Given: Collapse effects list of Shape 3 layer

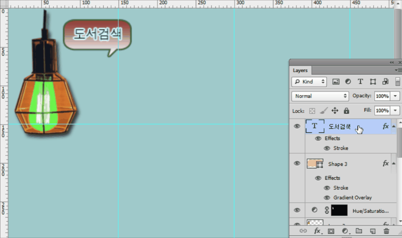Looking at the screenshot, I should coord(394,163).
